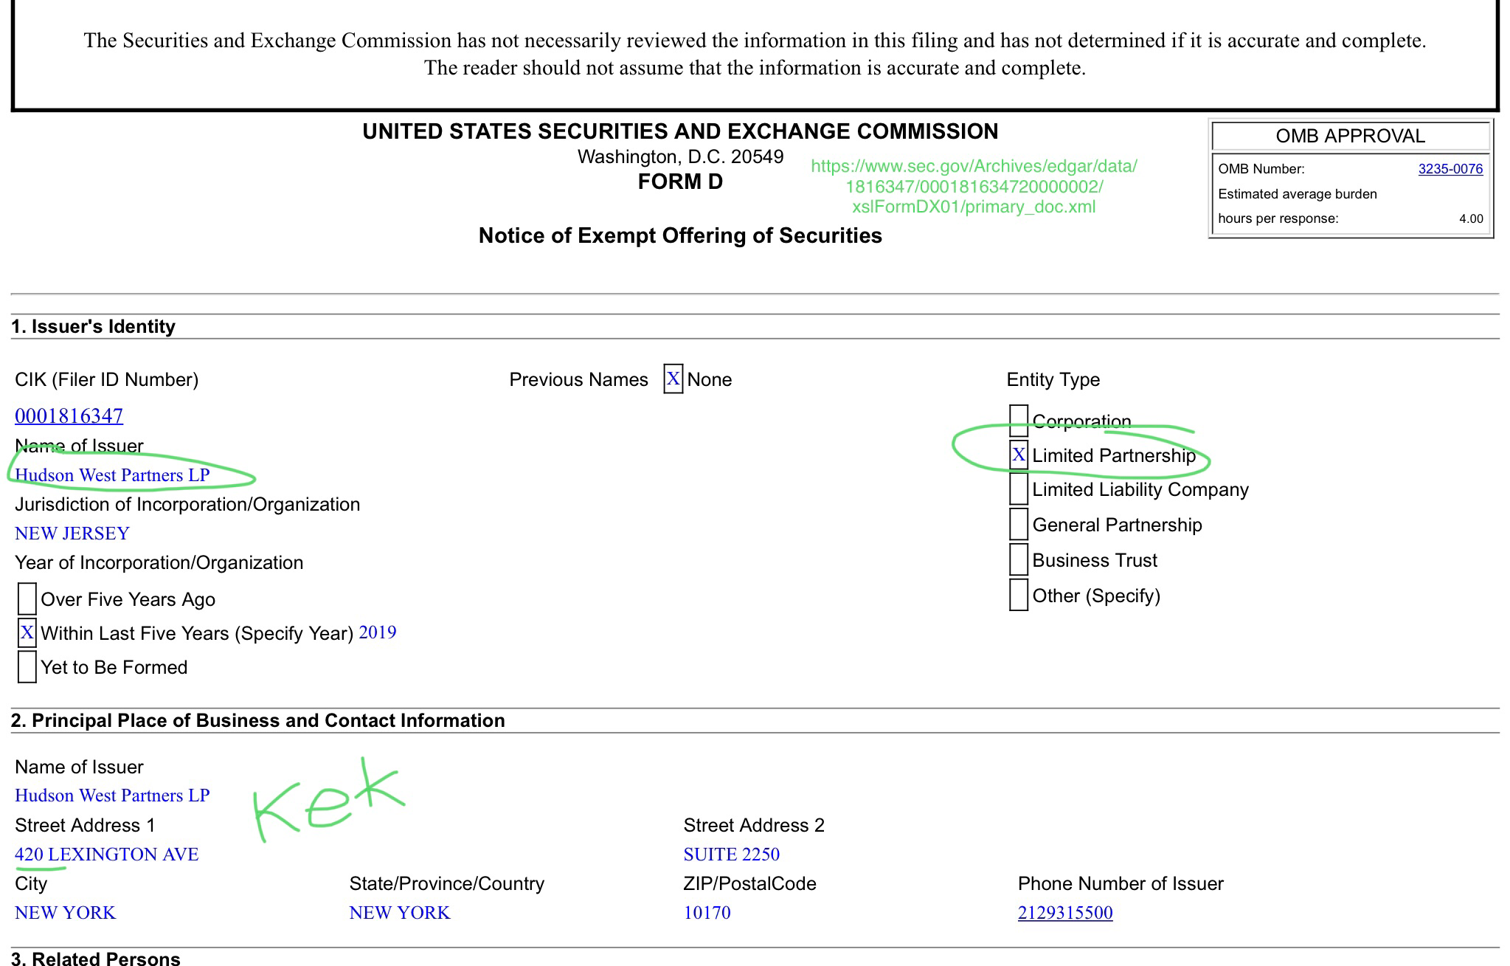Select the jurisdiction NEW JERSEY
The image size is (1510, 966).
72,534
